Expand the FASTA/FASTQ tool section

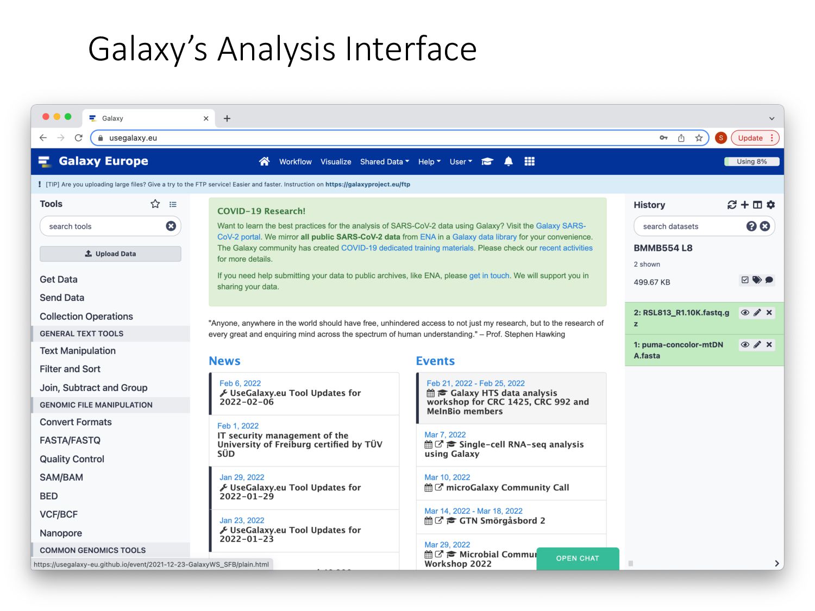coord(70,440)
